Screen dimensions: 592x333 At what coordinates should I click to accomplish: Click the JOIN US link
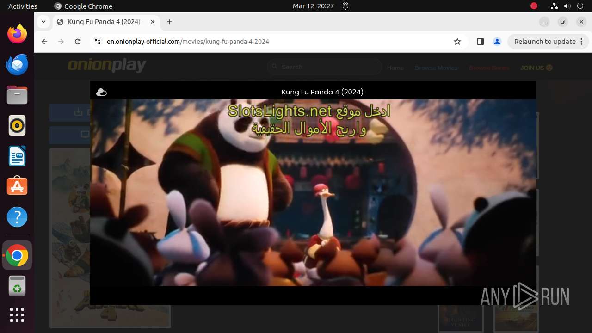536,68
